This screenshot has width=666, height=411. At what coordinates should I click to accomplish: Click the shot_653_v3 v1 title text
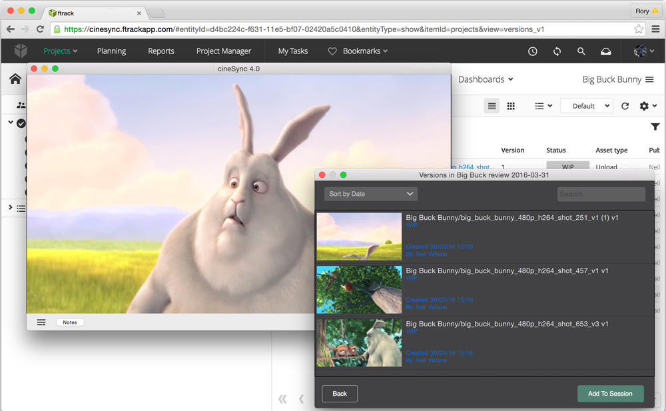pyautogui.click(x=507, y=324)
